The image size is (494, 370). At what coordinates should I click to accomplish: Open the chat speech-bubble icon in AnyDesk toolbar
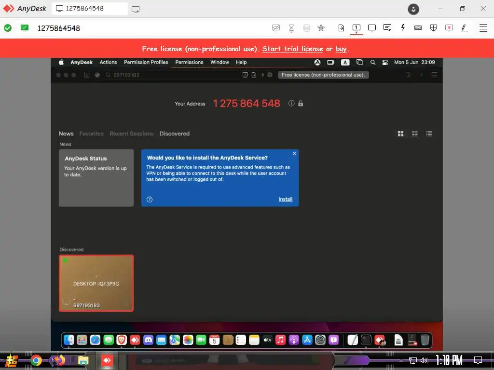387,27
